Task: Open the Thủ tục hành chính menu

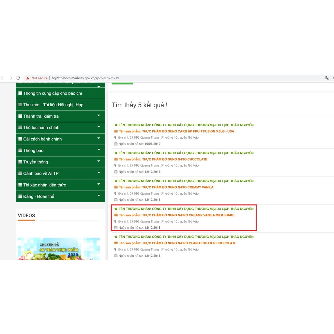Action: 60,128
